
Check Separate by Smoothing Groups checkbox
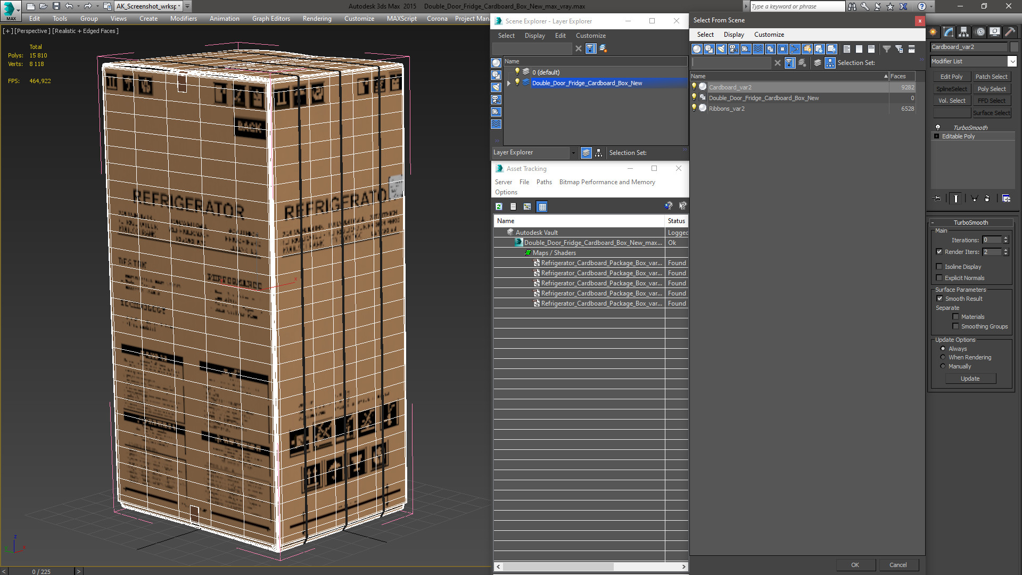(x=955, y=326)
